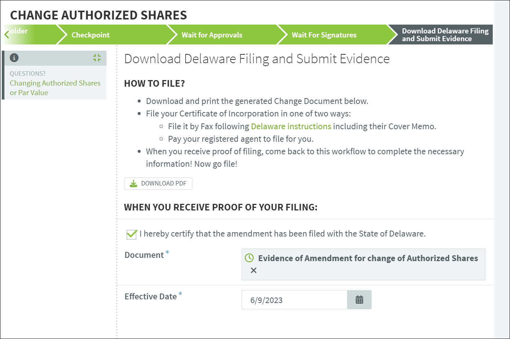This screenshot has height=339, width=510.
Task: Click the clock icon beside the evidence document
Action: 249,258
